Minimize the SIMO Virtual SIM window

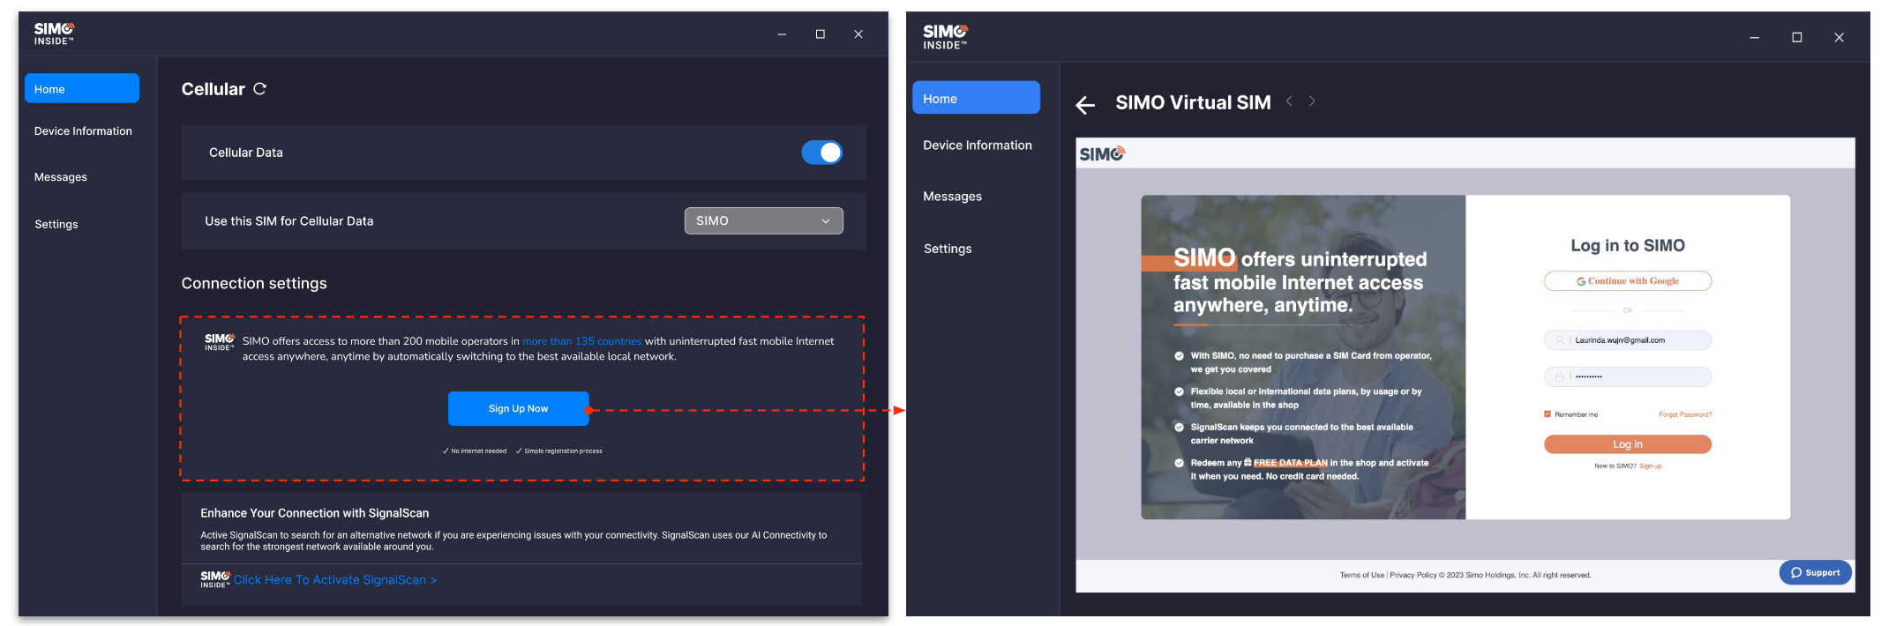point(1754,38)
